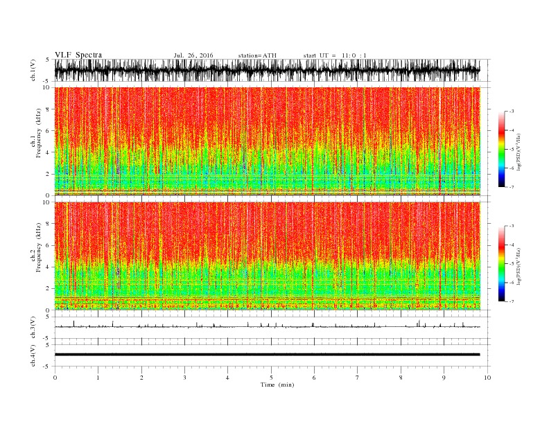
Task: Click the time axis tick label "4"
Action: [227, 378]
